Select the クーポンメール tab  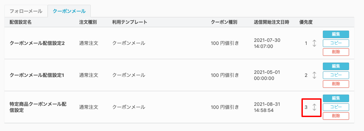(69, 11)
